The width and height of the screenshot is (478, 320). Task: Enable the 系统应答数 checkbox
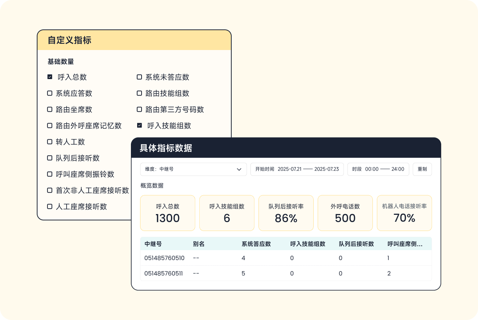pos(50,93)
